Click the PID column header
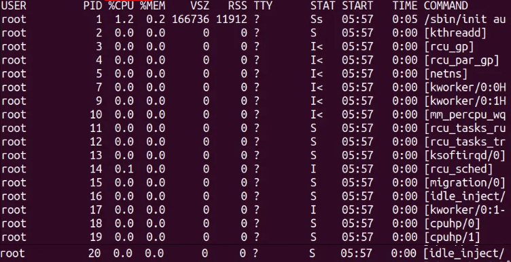Image resolution: width=511 pixels, height=262 pixels. [92, 5]
